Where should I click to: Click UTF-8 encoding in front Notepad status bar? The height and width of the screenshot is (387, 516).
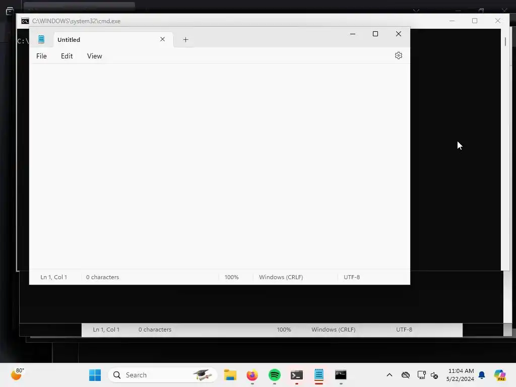(x=351, y=277)
